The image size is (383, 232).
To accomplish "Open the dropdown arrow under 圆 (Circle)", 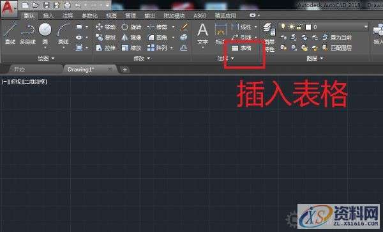I will (x=45, y=47).
